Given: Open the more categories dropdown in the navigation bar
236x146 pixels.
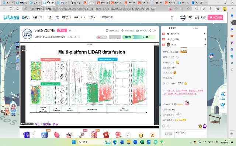Looking at the screenshot, I should click(92, 17).
